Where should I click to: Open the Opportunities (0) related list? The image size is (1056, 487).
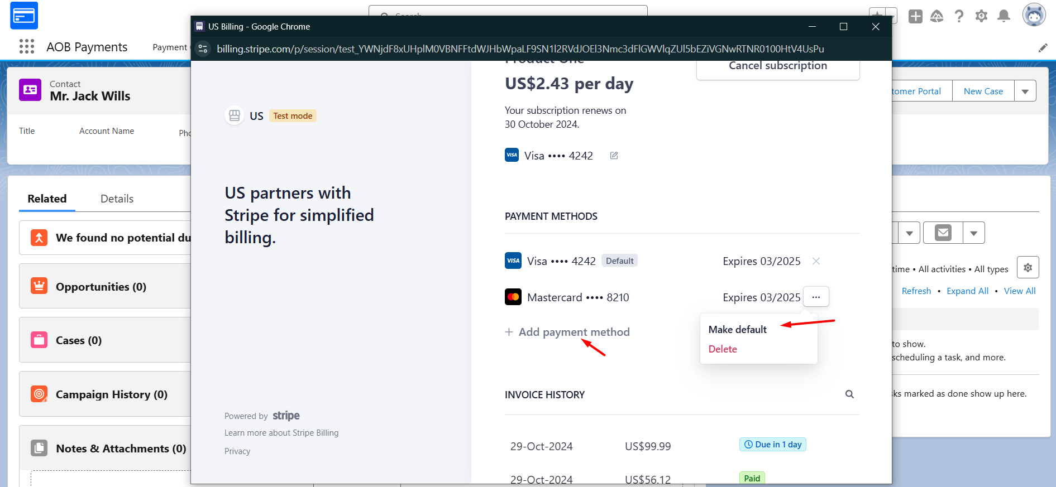click(x=101, y=287)
